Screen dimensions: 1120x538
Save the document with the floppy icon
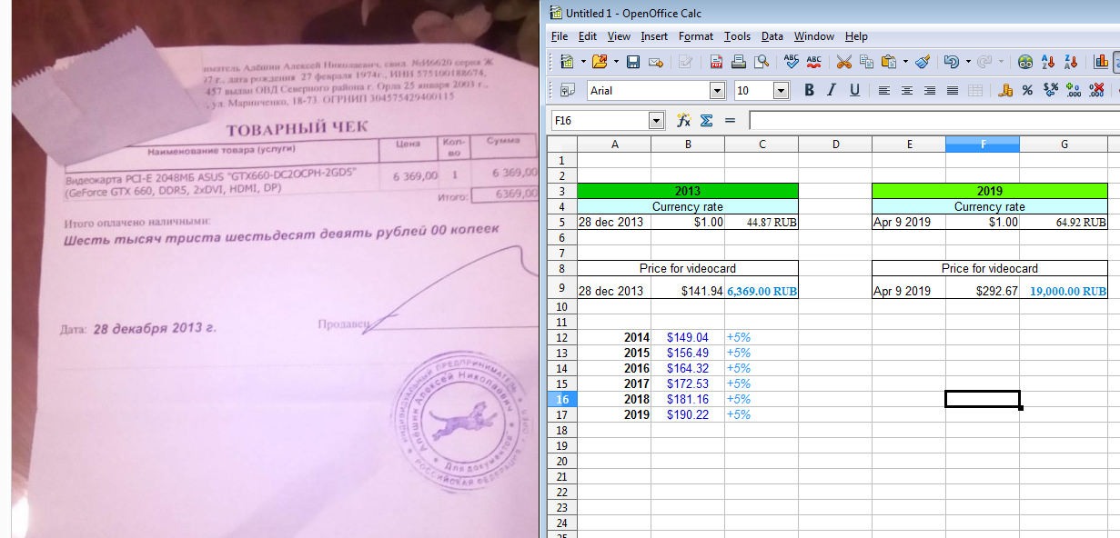pos(632,63)
